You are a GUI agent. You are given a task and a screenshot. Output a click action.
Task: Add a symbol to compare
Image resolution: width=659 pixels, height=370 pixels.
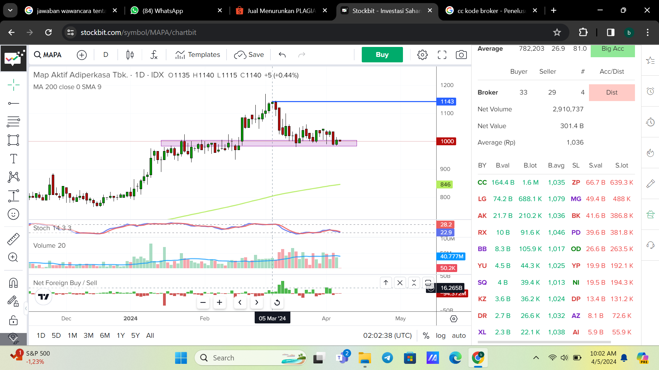(82, 55)
